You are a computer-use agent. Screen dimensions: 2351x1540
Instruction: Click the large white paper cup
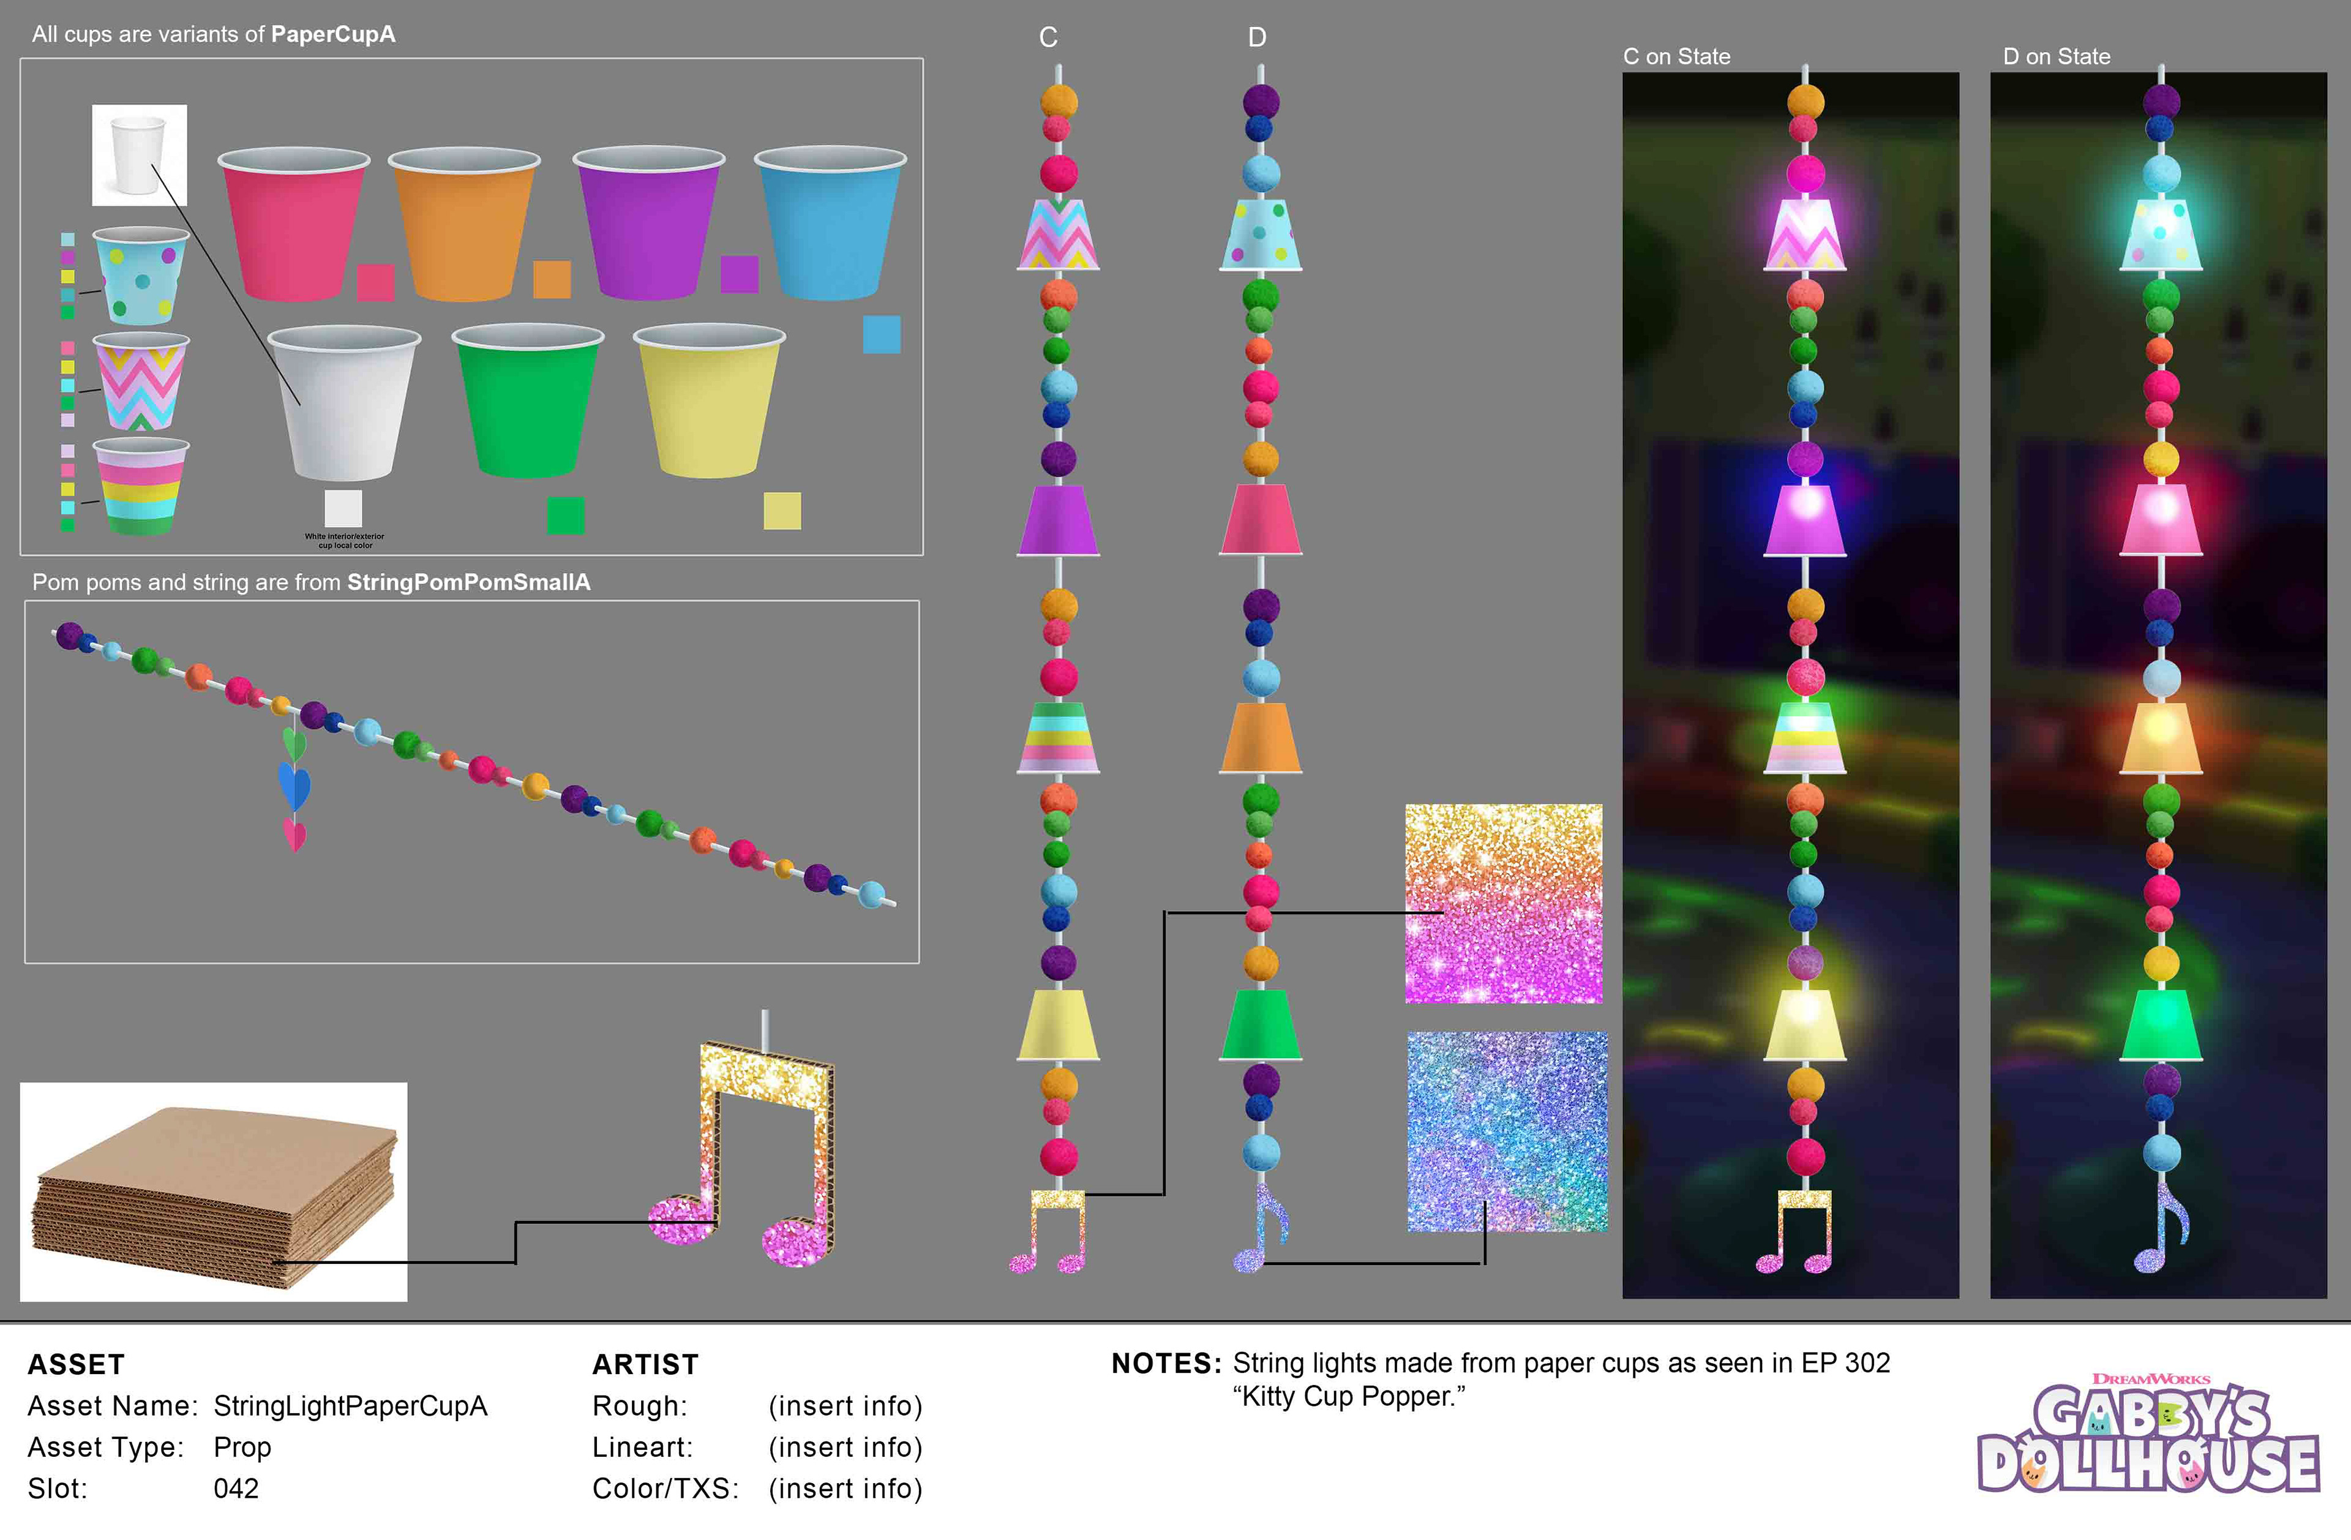[x=343, y=403]
